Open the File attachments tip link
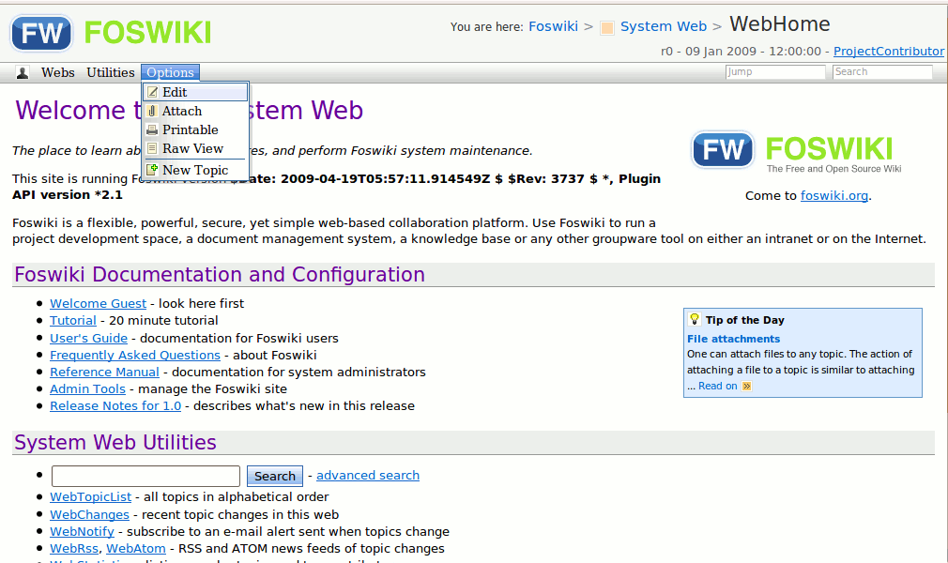The height and width of the screenshot is (563, 948). (733, 339)
